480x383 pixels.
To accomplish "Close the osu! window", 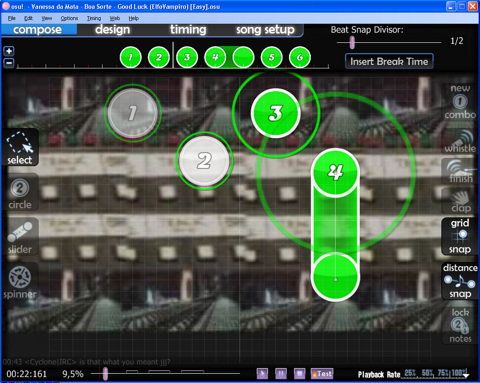I will click(473, 7).
